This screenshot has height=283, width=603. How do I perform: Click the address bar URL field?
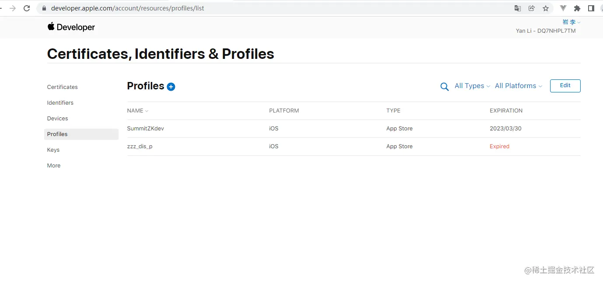tap(262, 8)
